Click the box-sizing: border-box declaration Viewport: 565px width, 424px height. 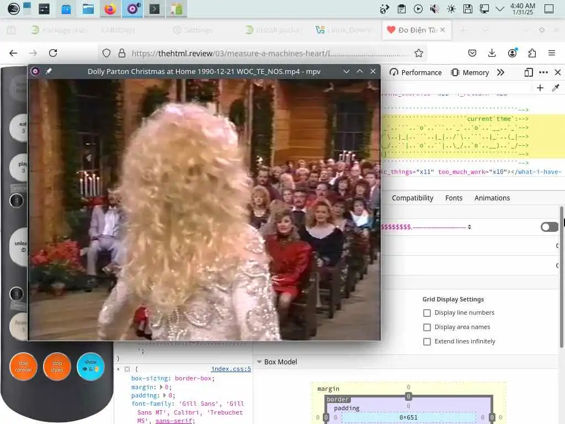click(x=173, y=379)
